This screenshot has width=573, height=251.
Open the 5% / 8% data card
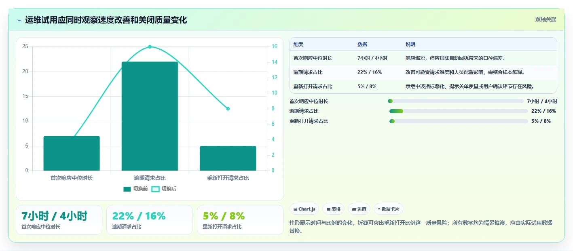(240, 220)
